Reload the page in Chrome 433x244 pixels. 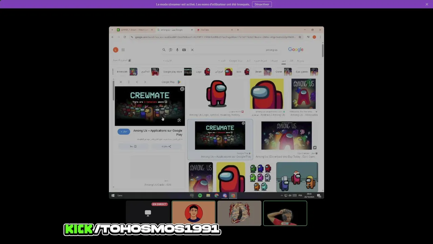pyautogui.click(x=124, y=37)
